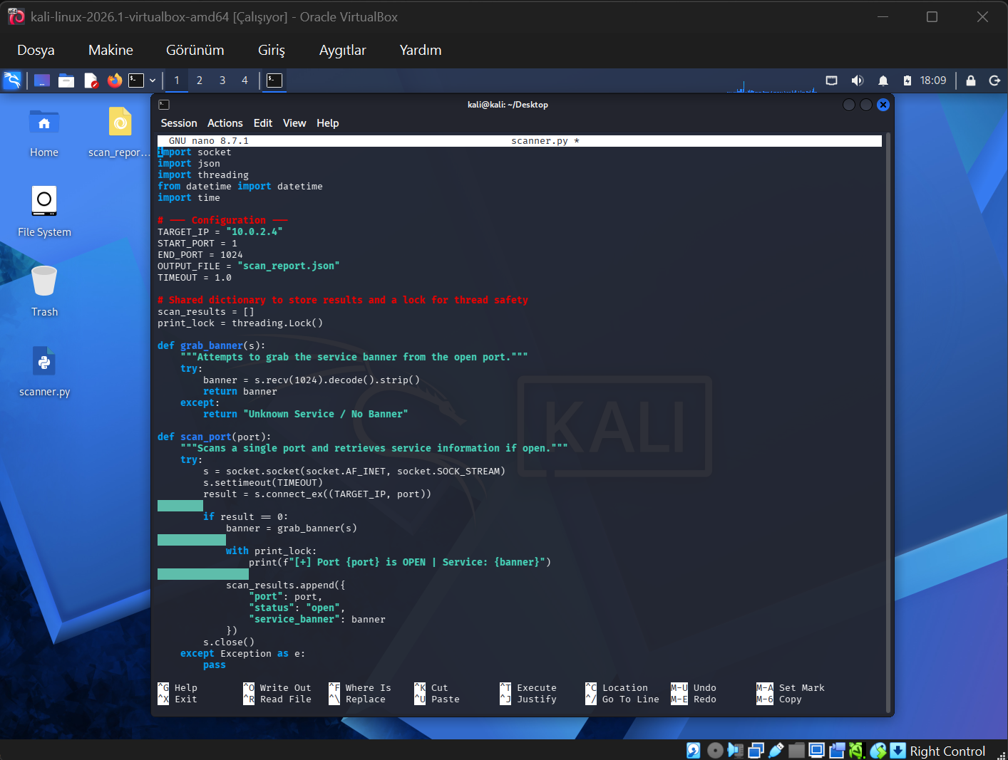Open the Kali applications menu icon
The image size is (1008, 760).
pyautogui.click(x=13, y=80)
